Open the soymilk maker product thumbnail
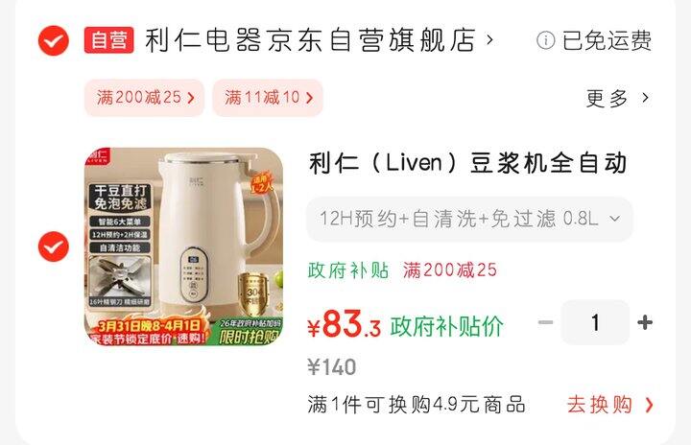 183,246
